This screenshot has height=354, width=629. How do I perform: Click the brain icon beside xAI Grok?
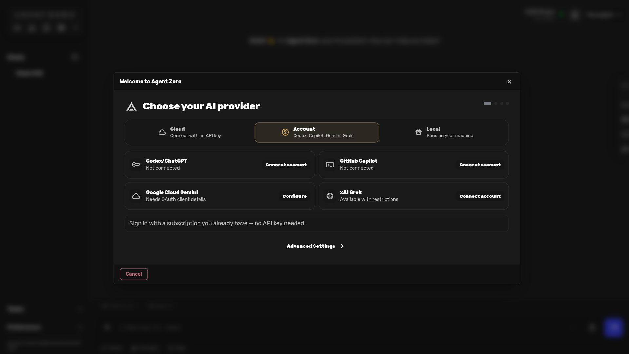click(330, 196)
